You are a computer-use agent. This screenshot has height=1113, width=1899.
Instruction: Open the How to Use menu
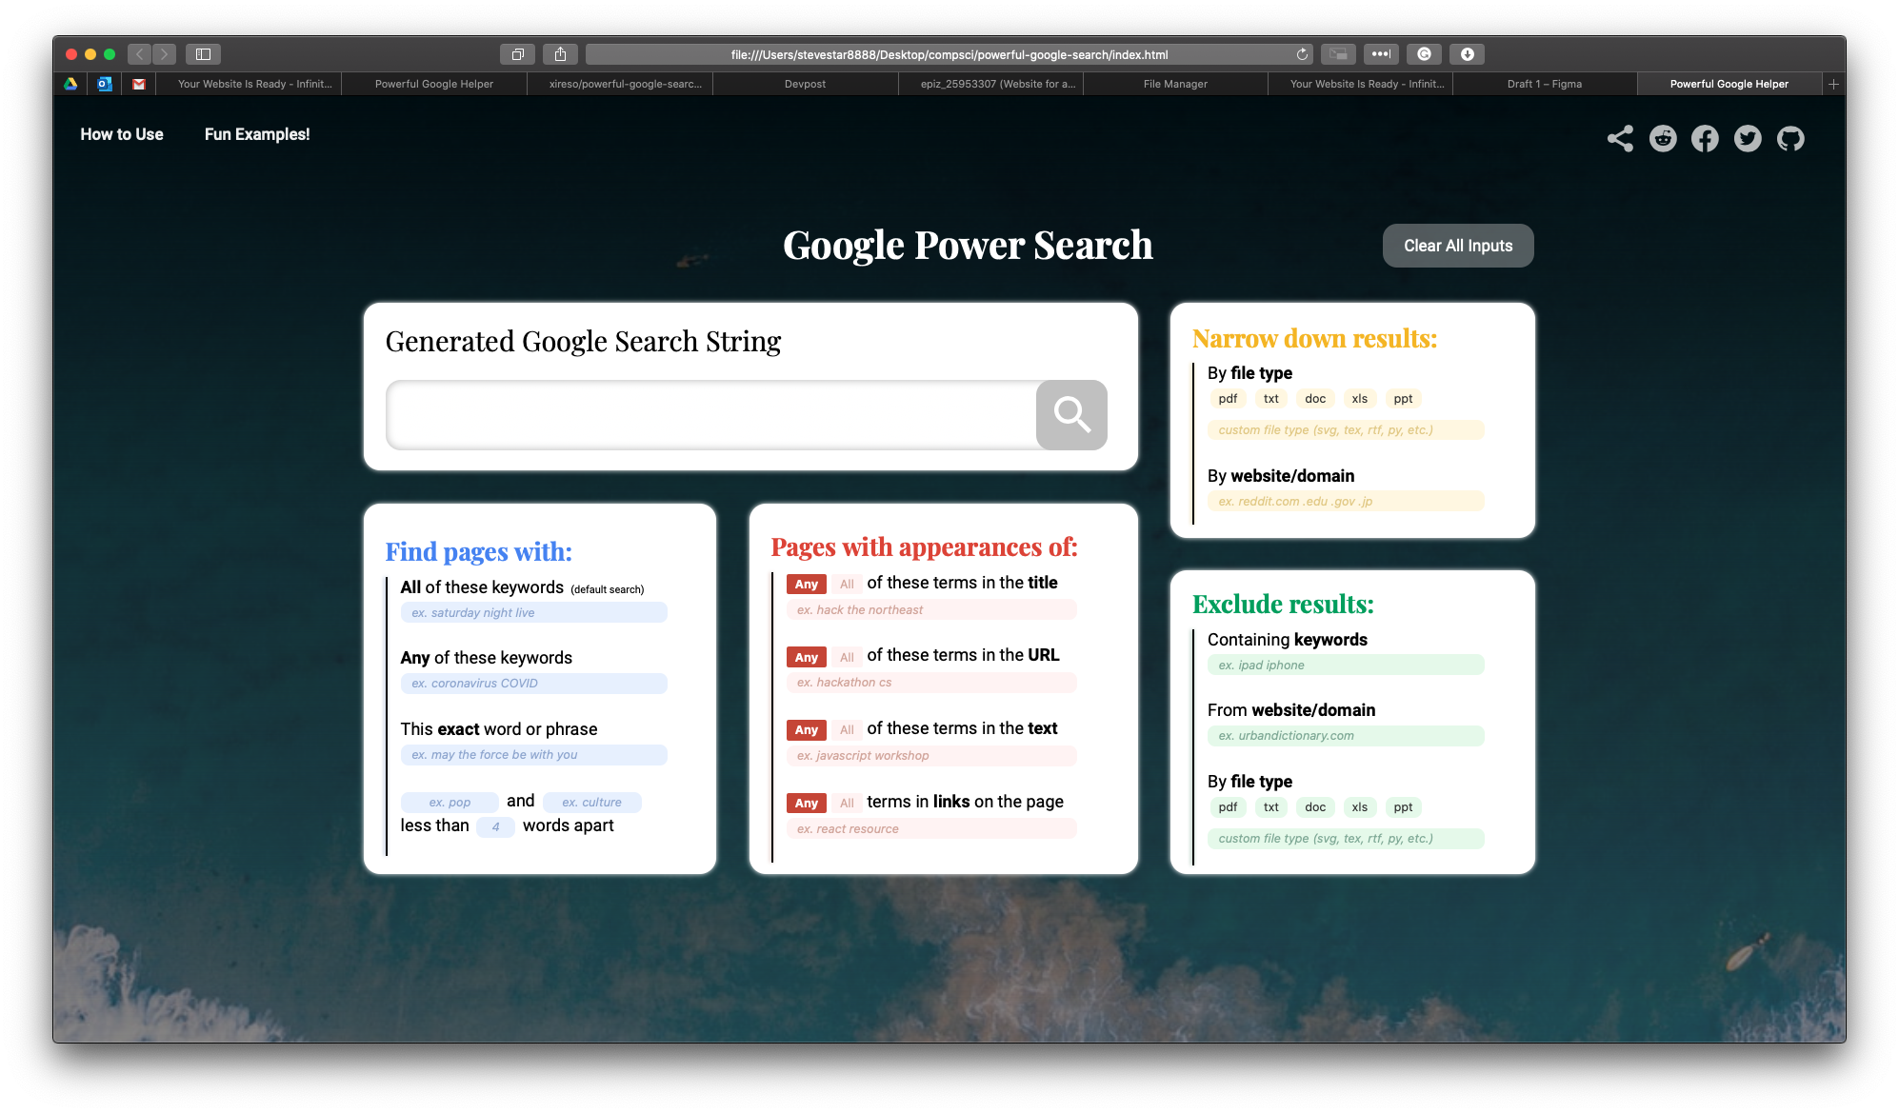click(122, 134)
